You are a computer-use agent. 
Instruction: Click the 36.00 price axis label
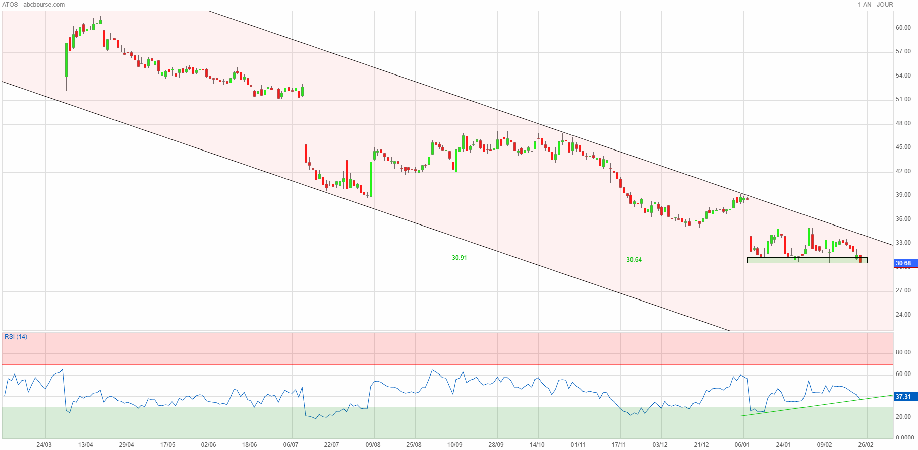[903, 219]
